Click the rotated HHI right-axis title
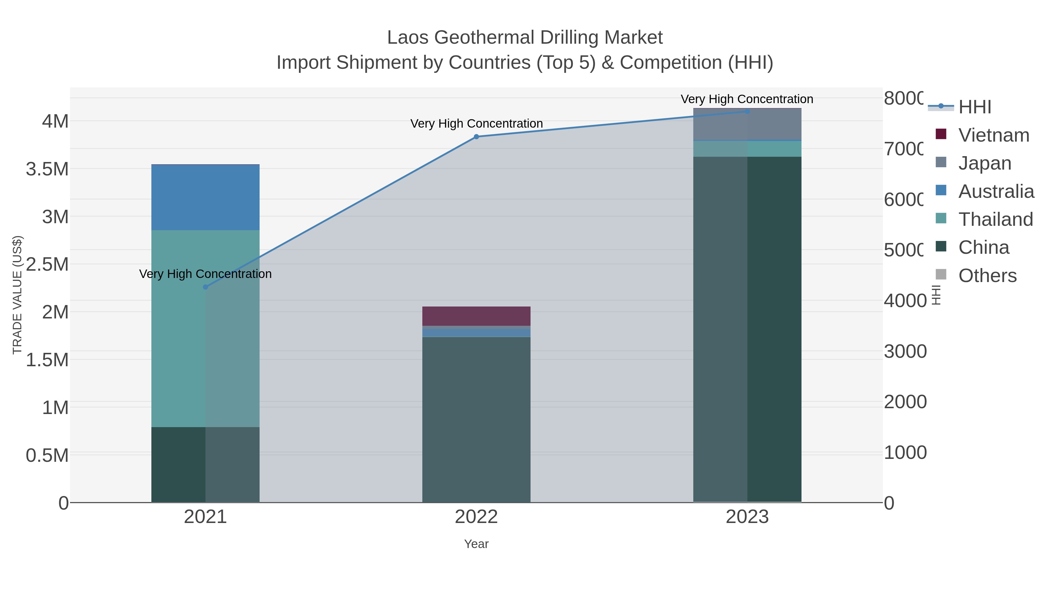 tap(936, 295)
